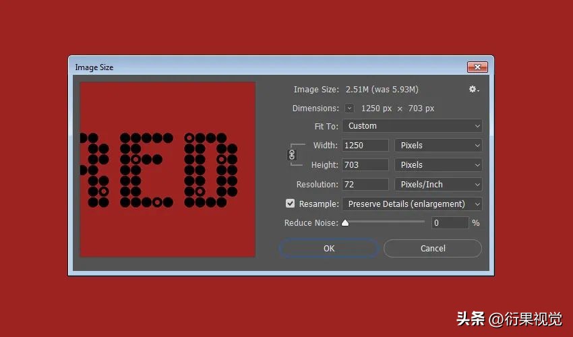Open the Height units Pixels dropdown

[x=438, y=165]
